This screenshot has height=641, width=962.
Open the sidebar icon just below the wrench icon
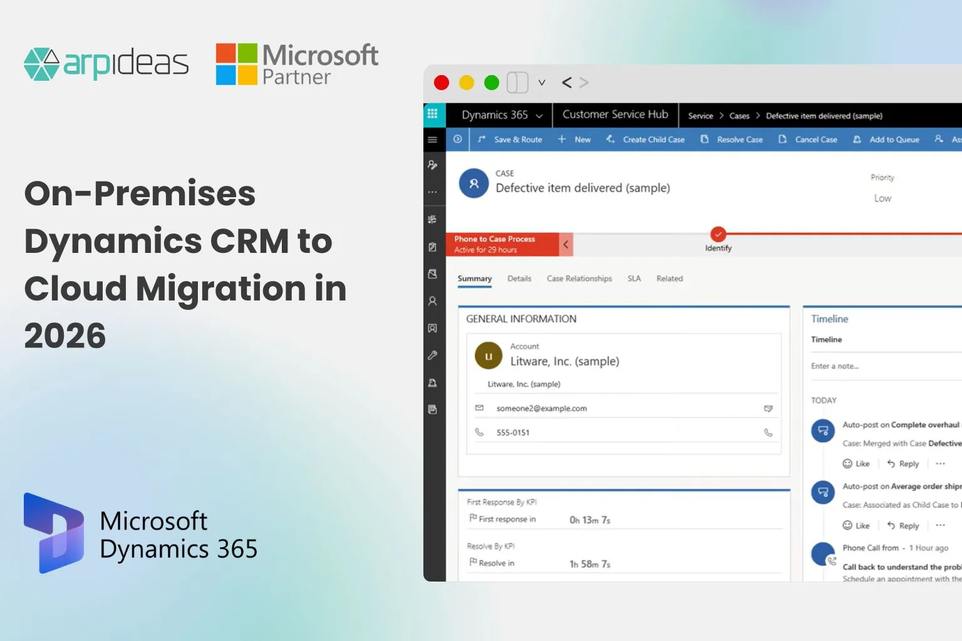point(433,382)
